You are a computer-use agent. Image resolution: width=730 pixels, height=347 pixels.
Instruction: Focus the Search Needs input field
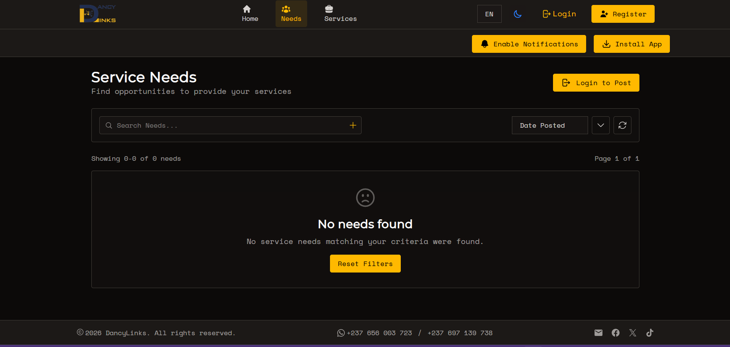230,125
